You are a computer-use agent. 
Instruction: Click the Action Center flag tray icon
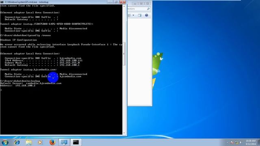pyautogui.click(x=232, y=142)
